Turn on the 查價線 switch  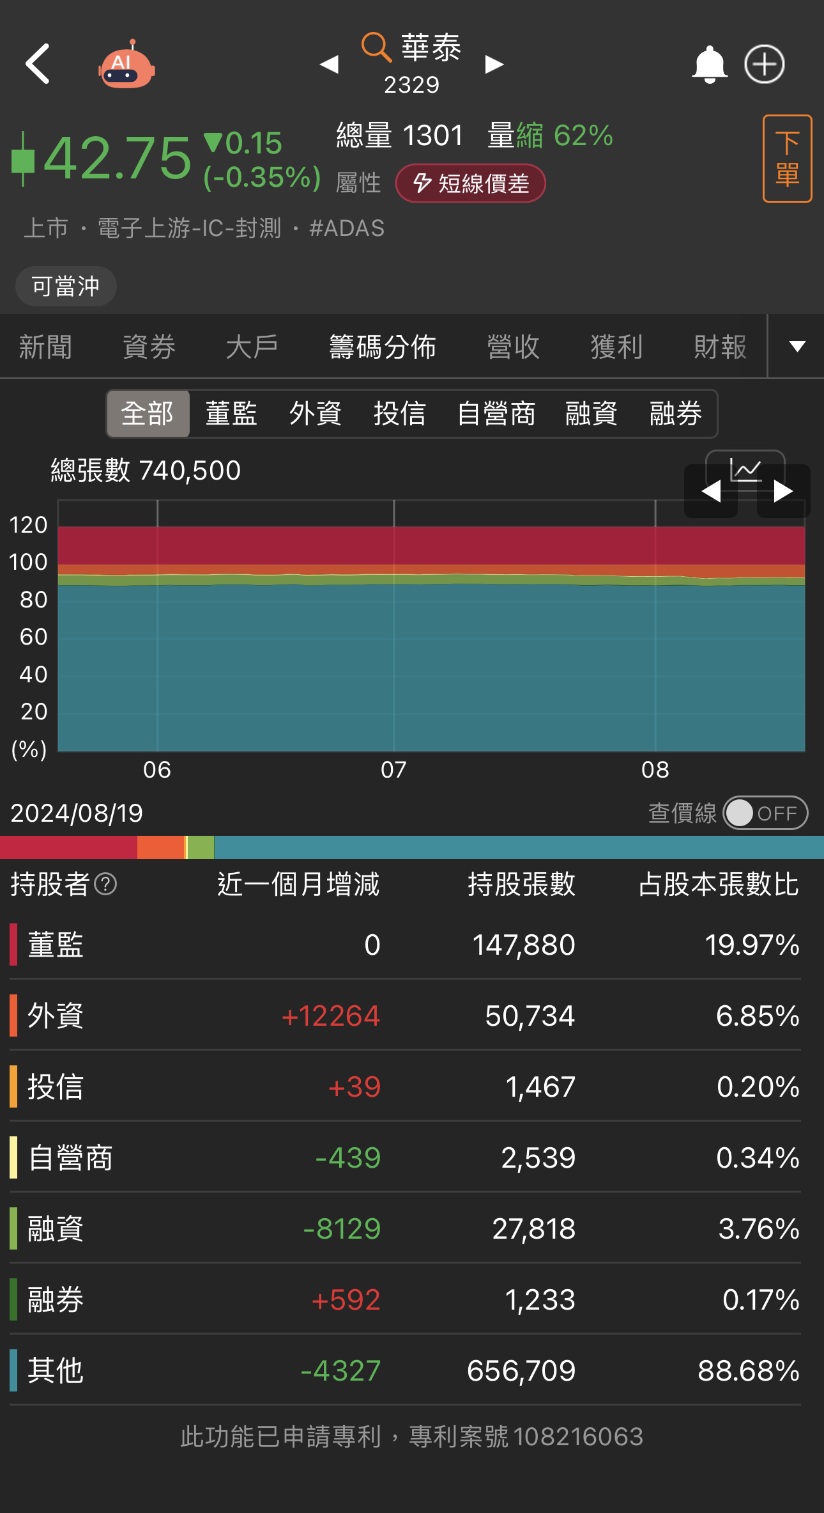coord(765,813)
